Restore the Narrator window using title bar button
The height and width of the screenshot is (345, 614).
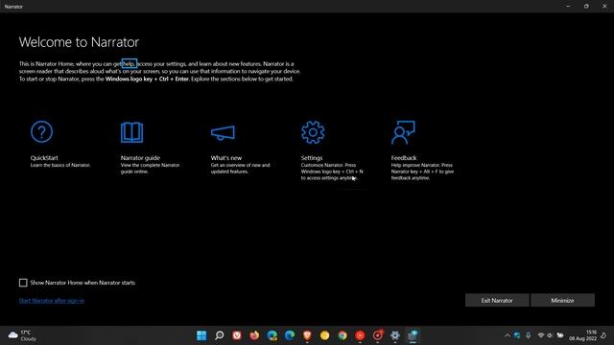pyautogui.click(x=586, y=7)
